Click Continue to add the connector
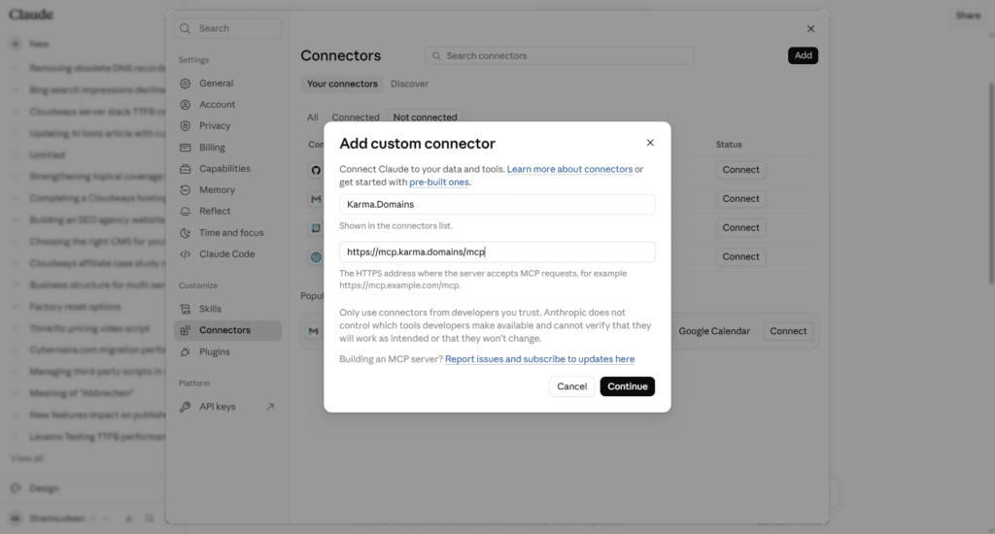 pyautogui.click(x=627, y=386)
